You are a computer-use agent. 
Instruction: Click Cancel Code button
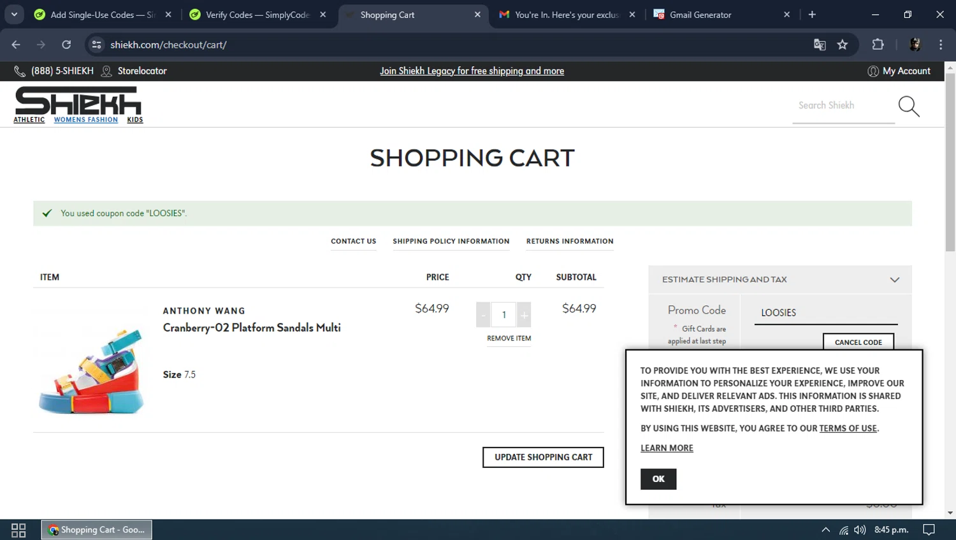click(858, 342)
